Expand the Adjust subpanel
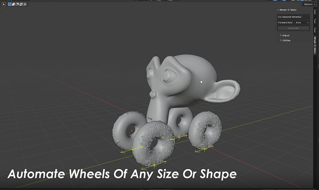 pyautogui.click(x=285, y=35)
